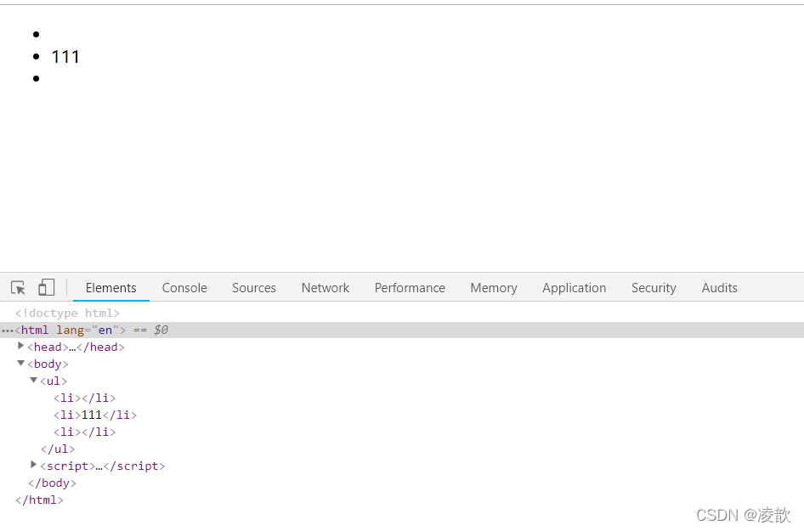Open the Memory tab

494,287
